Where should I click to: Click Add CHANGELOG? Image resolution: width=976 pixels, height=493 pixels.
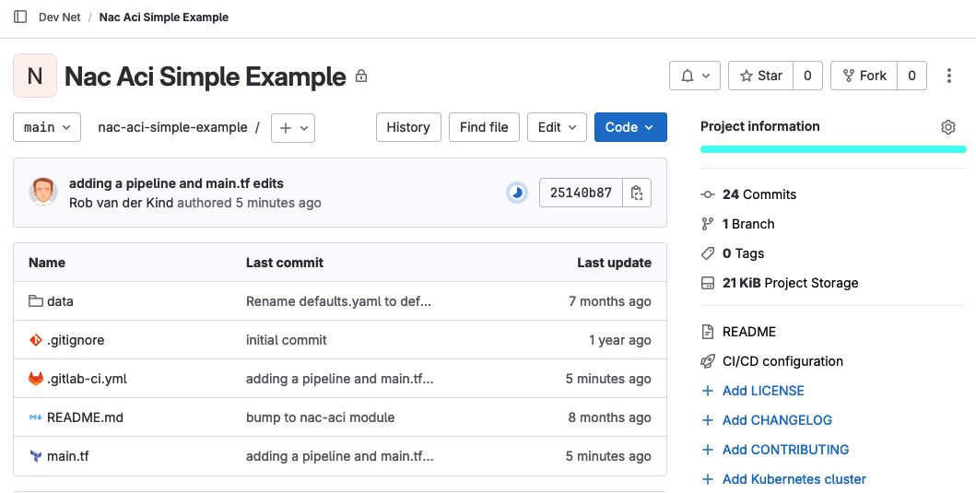[x=777, y=420]
